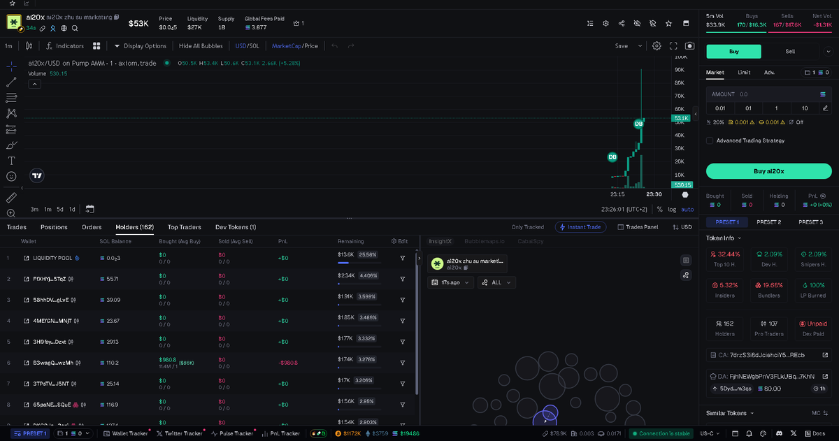Open the Trades Panel button
Viewport: 839px width, 441px height.
[x=638, y=227]
